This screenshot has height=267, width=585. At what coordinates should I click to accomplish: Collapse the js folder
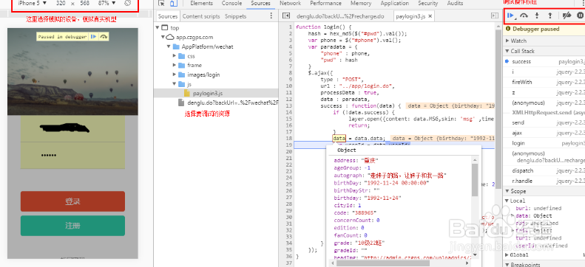tap(175, 84)
